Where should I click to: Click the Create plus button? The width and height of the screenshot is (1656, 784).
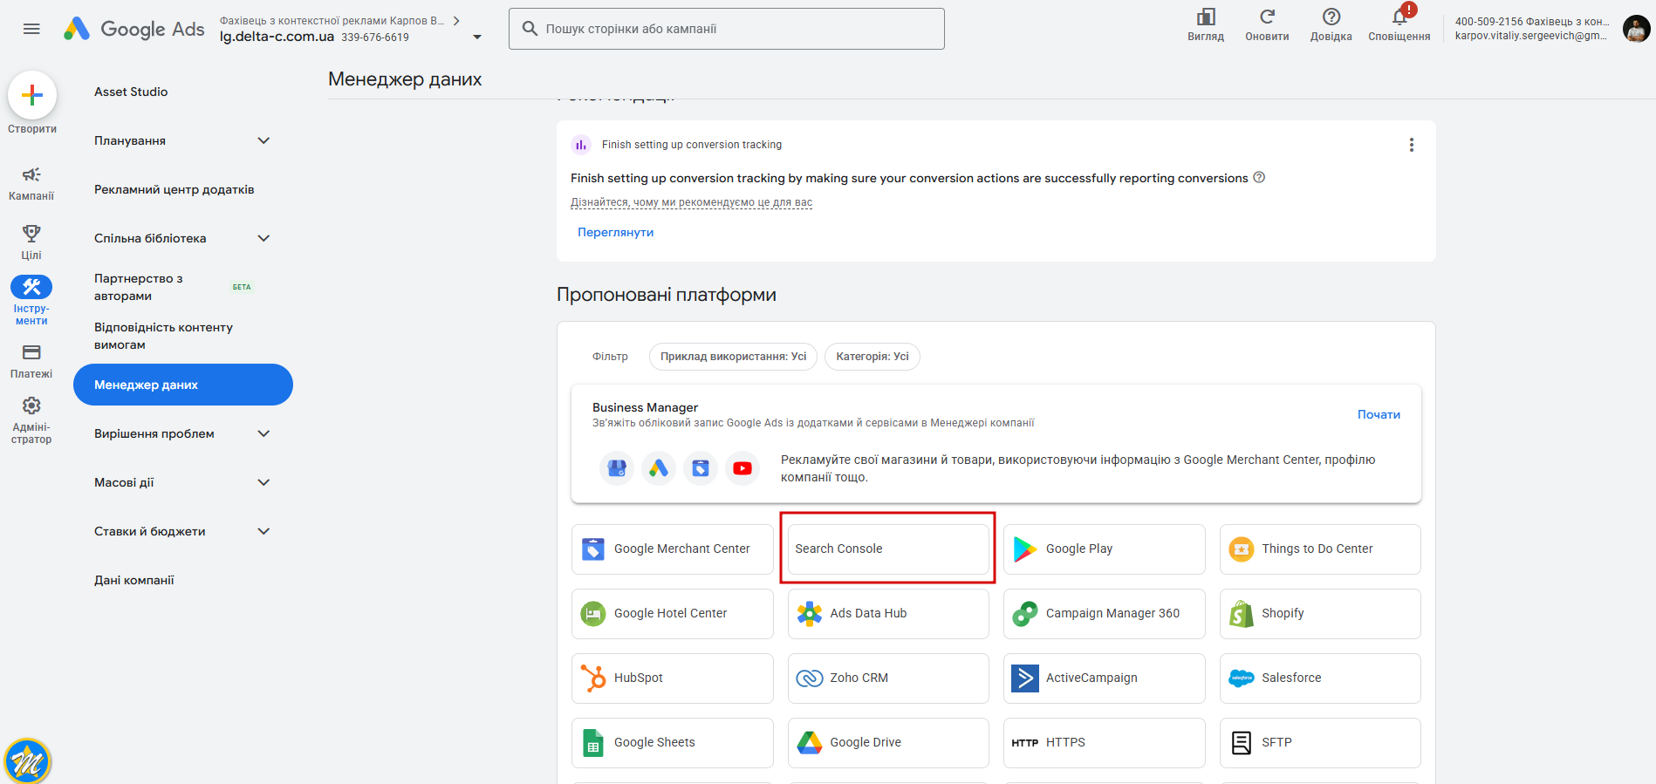point(32,95)
